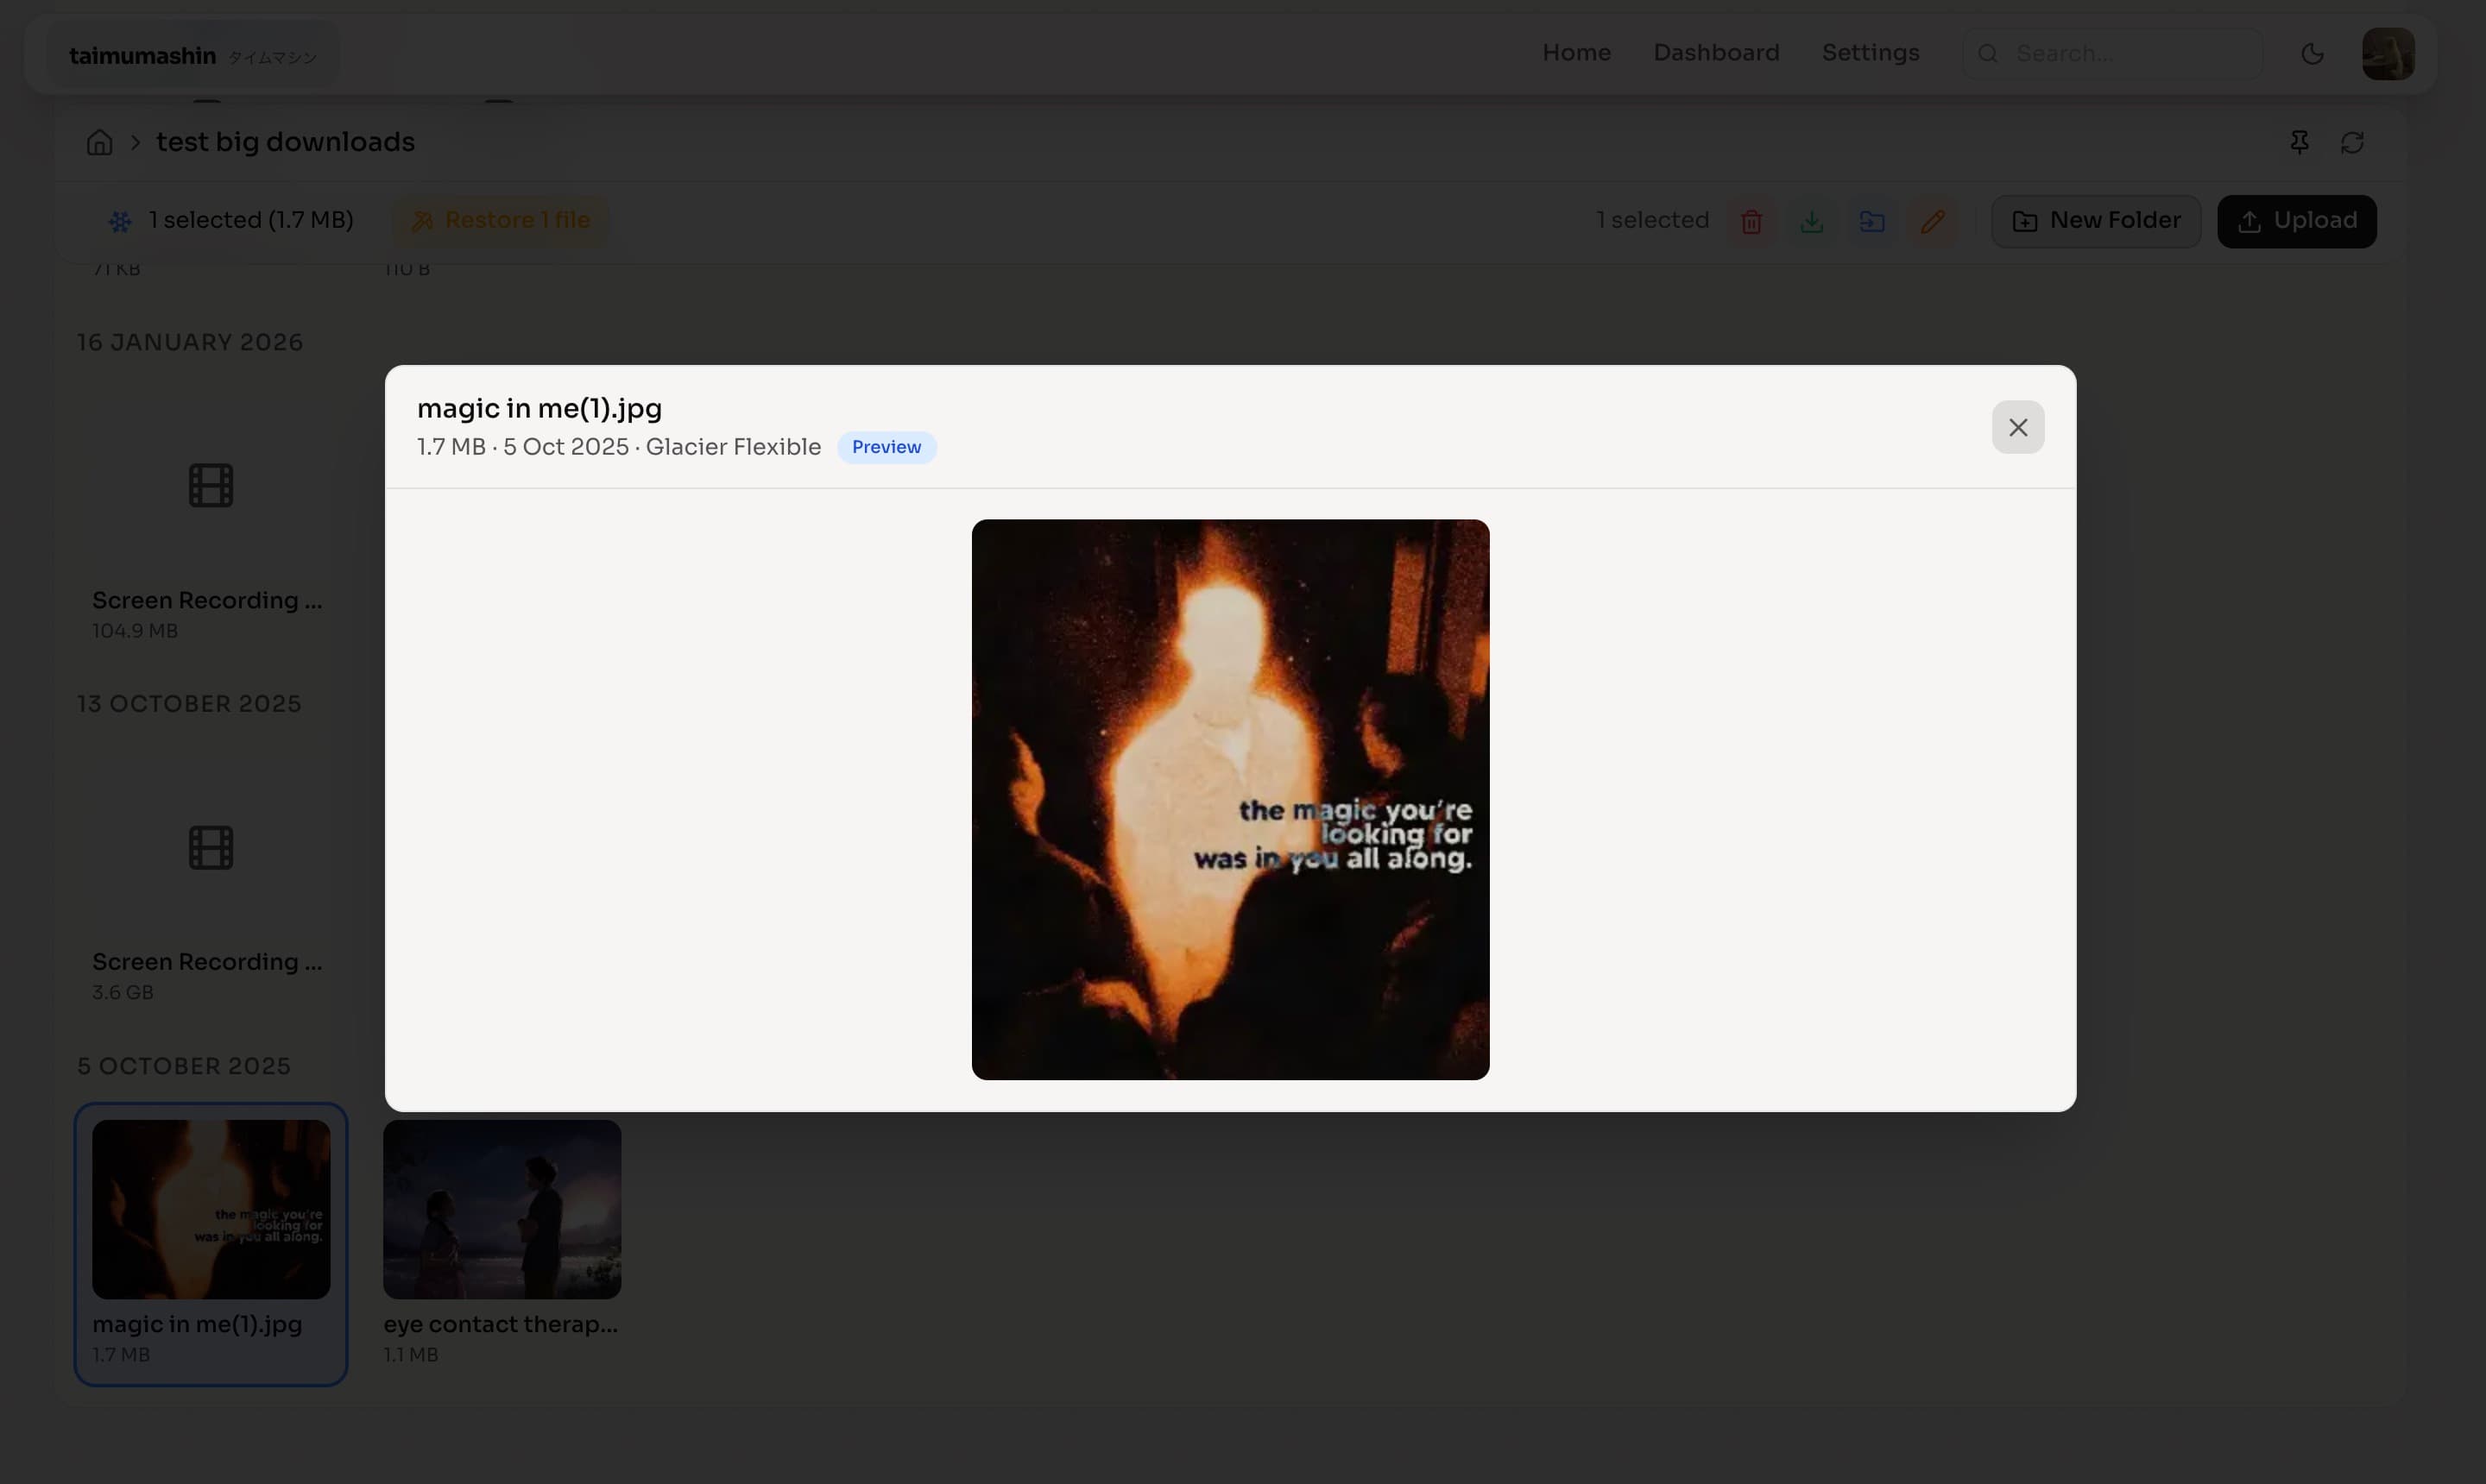Click the orange rename pencil icon

tap(1933, 221)
